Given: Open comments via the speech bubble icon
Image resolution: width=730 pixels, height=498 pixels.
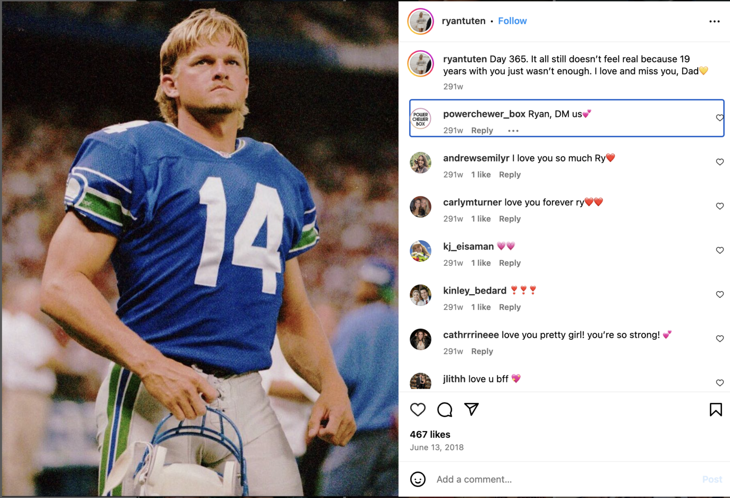Looking at the screenshot, I should pos(444,410).
